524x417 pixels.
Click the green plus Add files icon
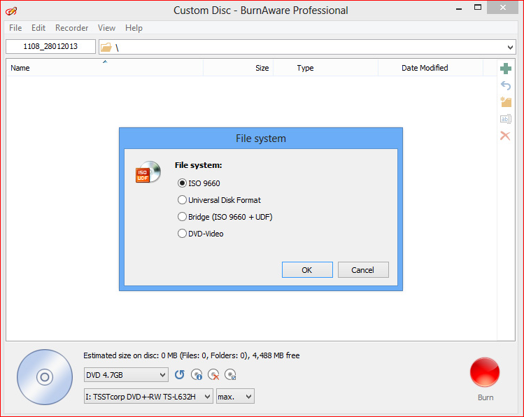[x=506, y=69]
